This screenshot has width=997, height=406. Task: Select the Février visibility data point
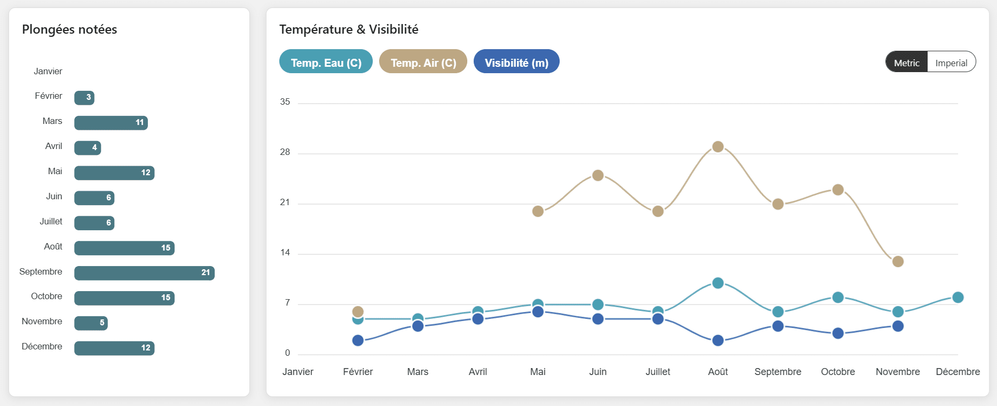[358, 340]
